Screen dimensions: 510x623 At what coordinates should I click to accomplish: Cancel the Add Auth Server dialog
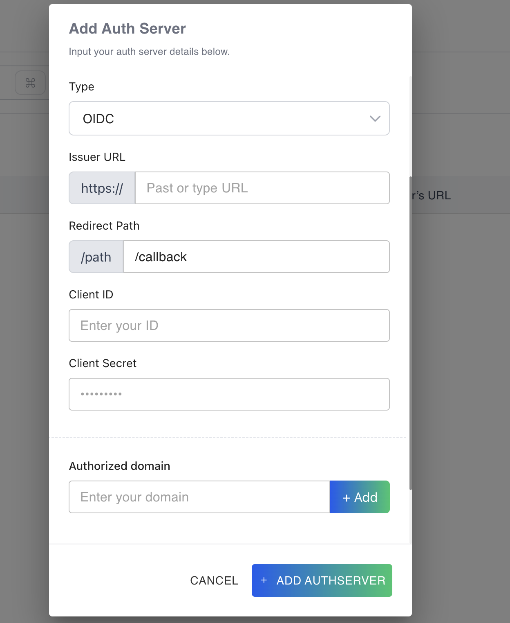coord(214,580)
